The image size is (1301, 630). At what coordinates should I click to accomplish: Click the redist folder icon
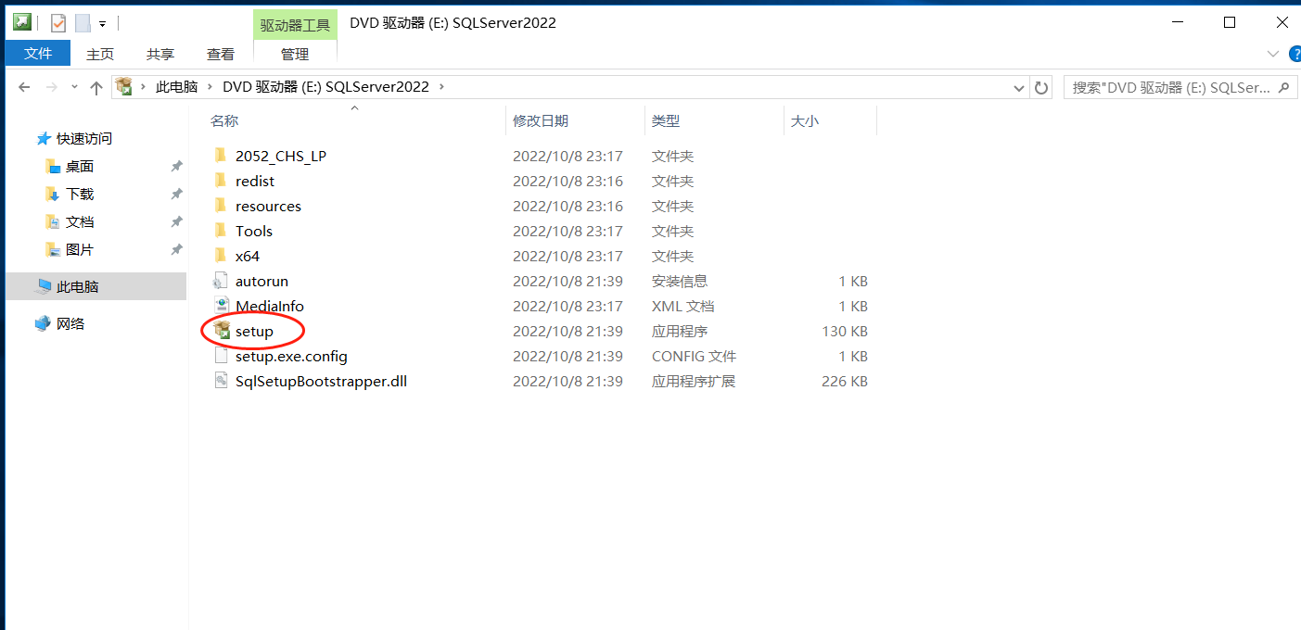coord(220,180)
